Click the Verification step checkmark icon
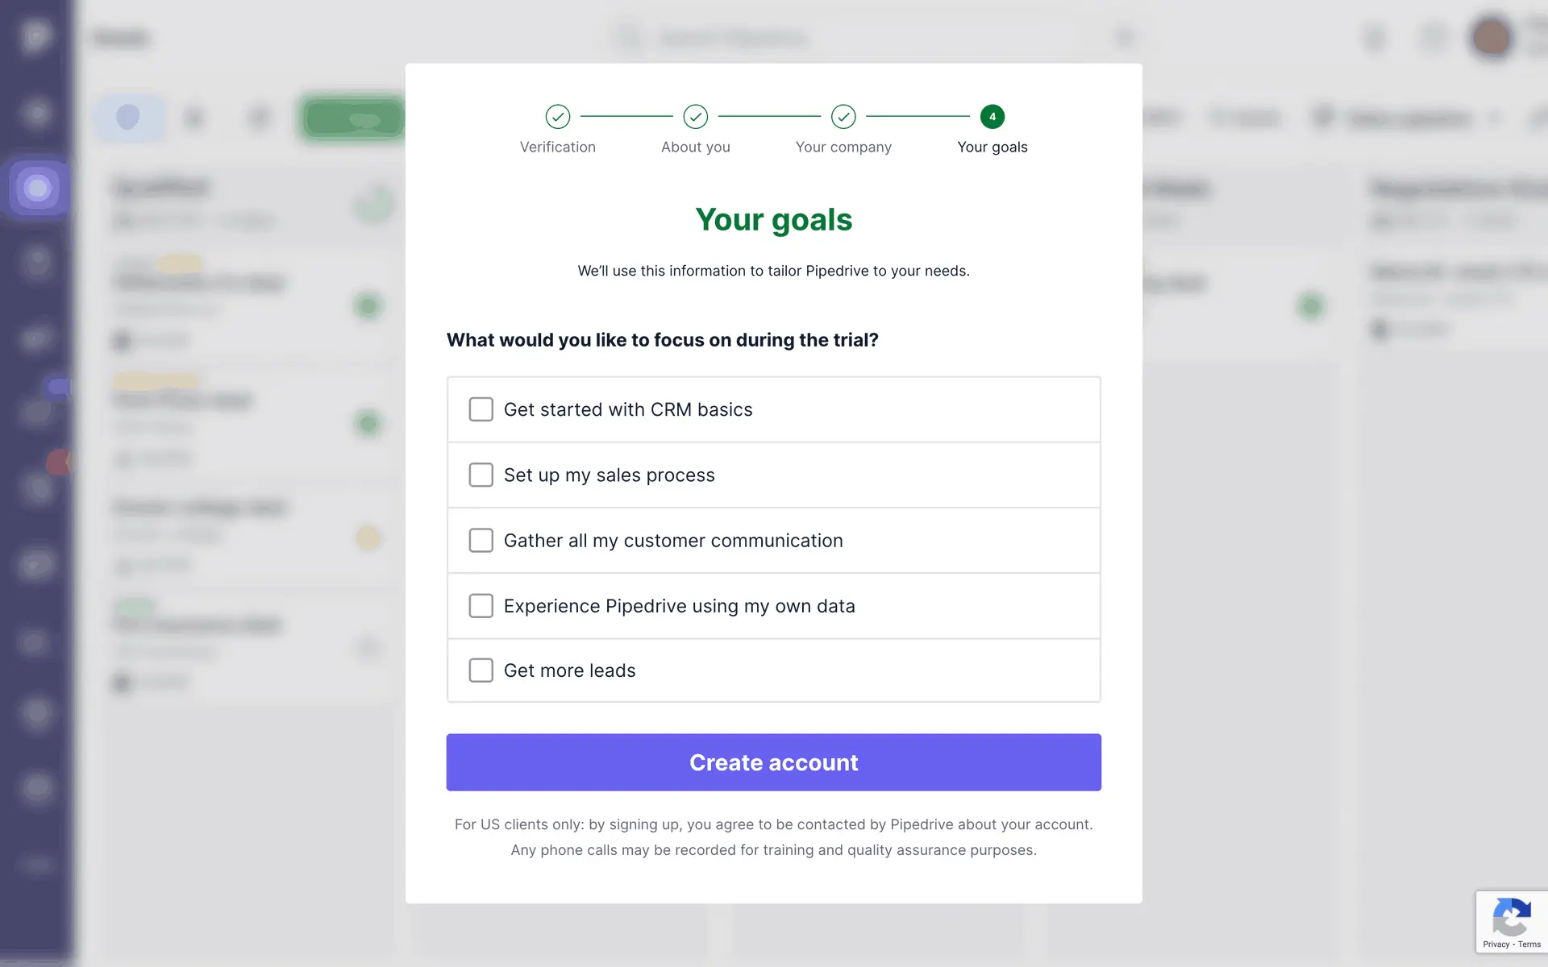Image resolution: width=1548 pixels, height=967 pixels. click(557, 117)
